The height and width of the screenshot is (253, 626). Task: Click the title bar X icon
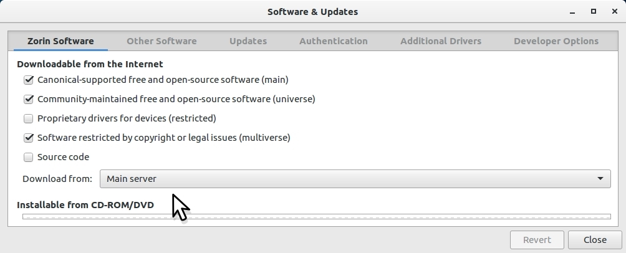614,12
